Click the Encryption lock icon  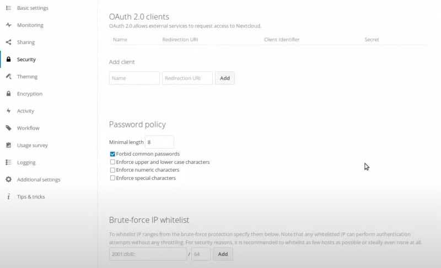[x=8, y=94]
